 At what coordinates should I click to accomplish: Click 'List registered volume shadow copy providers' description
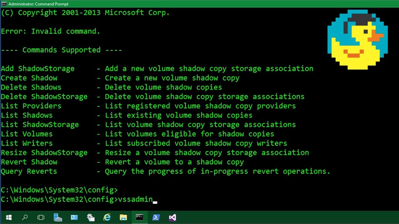200,106
